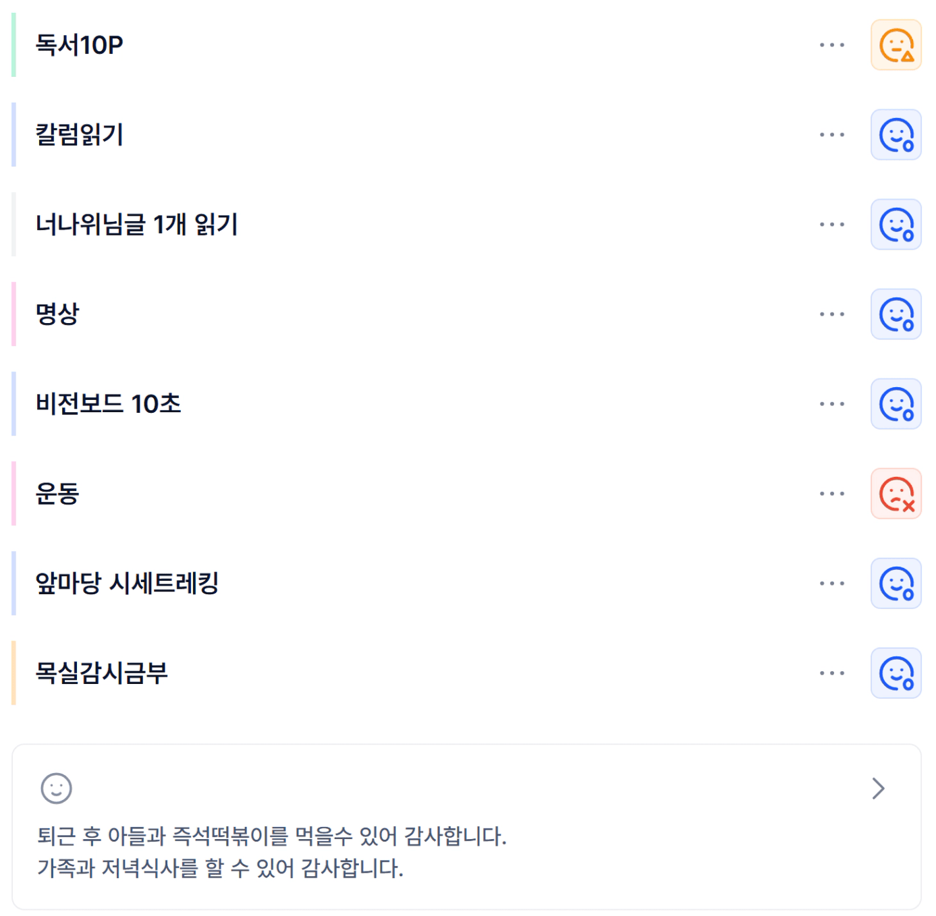The height and width of the screenshot is (916, 936).
Task: Click the smiley mood icon in gratitude card
Action: click(x=56, y=788)
